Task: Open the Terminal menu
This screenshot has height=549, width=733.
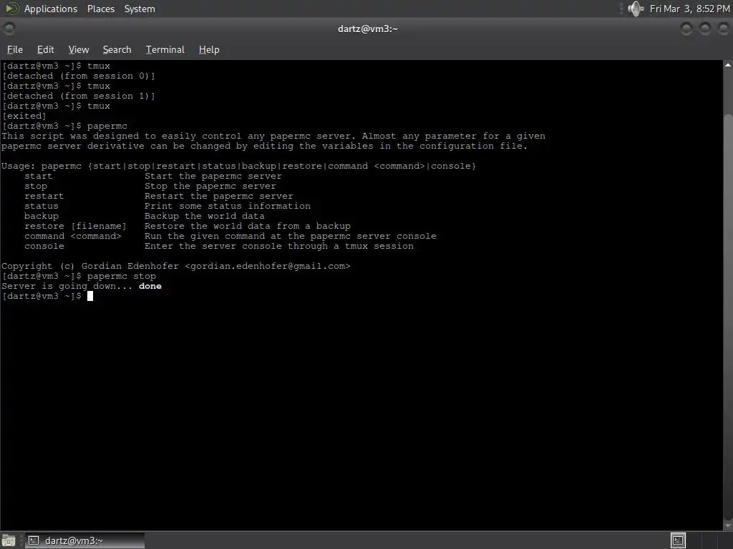Action: [165, 49]
